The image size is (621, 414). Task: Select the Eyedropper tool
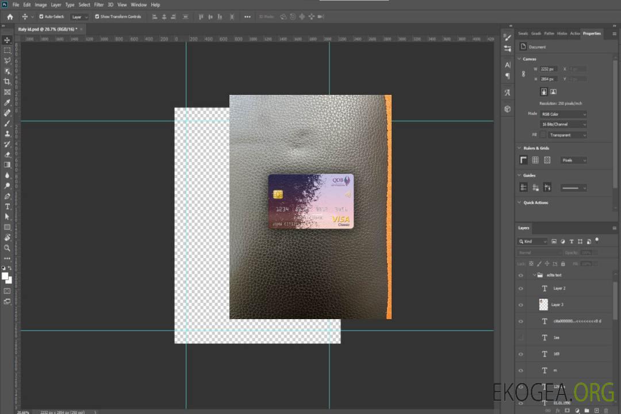(7, 102)
